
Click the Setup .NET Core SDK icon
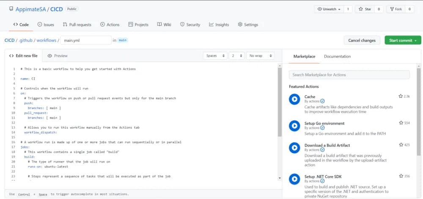coord(294,179)
